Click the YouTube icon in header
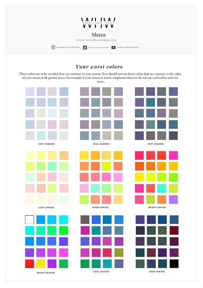The height and width of the screenshot is (288, 203). coord(113,47)
